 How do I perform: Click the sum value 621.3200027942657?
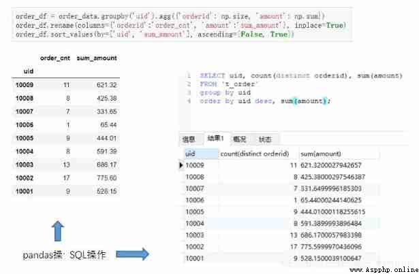(x=331, y=165)
